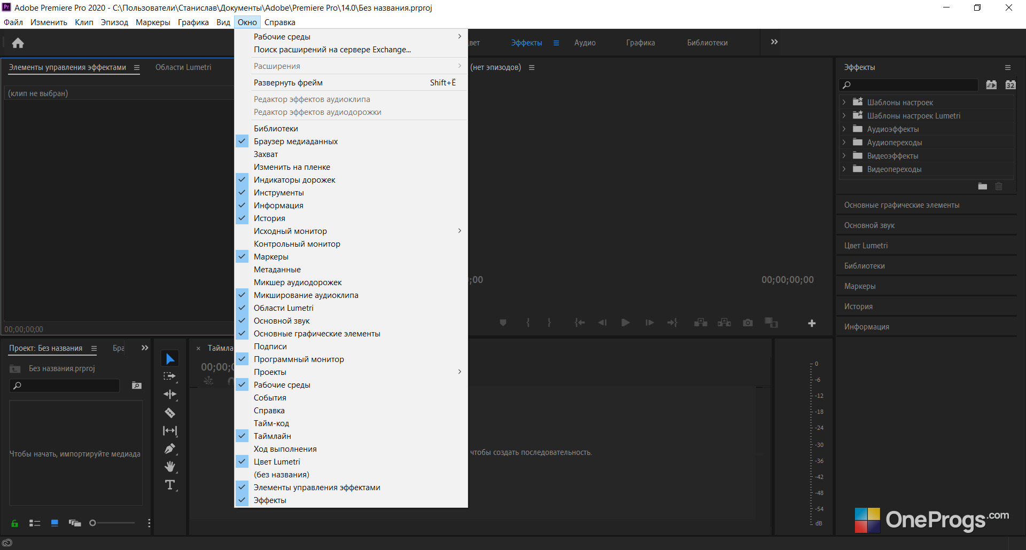Switch project panel to icon view

[55, 523]
